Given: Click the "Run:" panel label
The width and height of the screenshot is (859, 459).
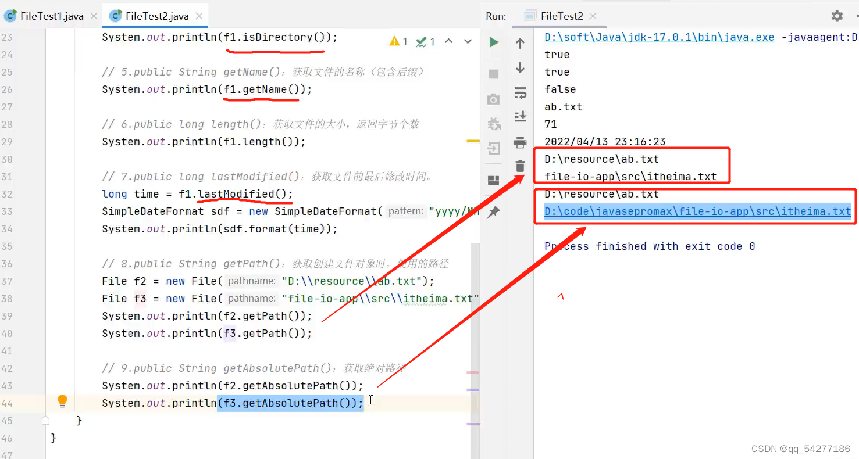Looking at the screenshot, I should (496, 16).
